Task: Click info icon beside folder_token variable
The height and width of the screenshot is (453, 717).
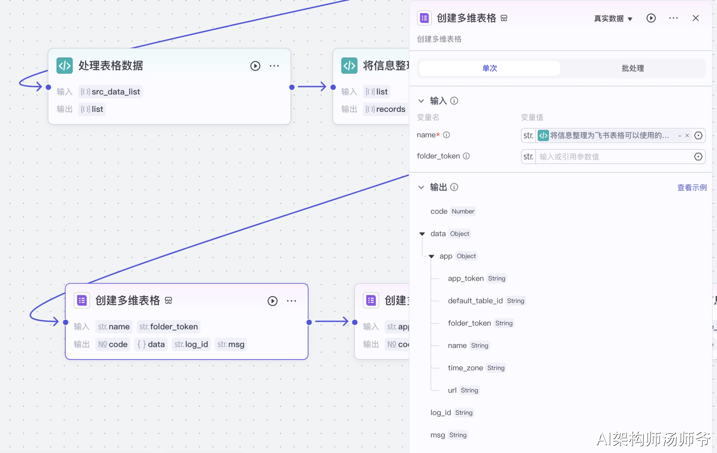Action: tap(466, 156)
